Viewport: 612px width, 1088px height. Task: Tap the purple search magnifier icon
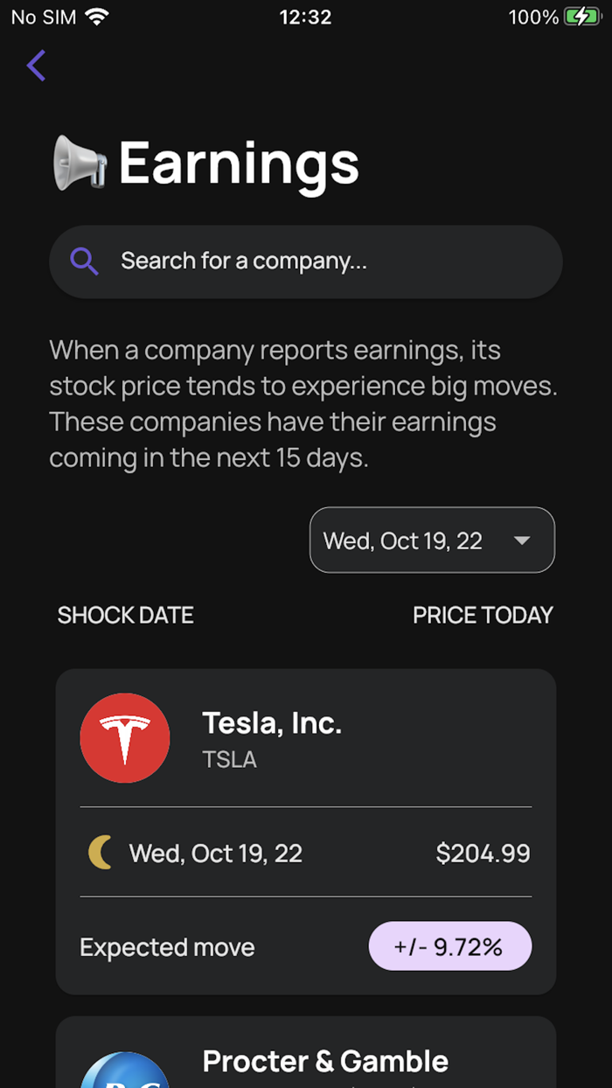(x=84, y=261)
